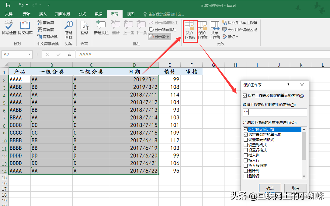Close the 保护工作表 dialog

click(x=302, y=85)
